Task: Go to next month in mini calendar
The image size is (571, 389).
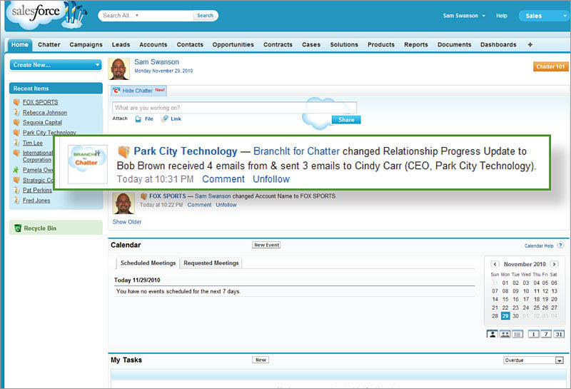Action: pyautogui.click(x=555, y=264)
